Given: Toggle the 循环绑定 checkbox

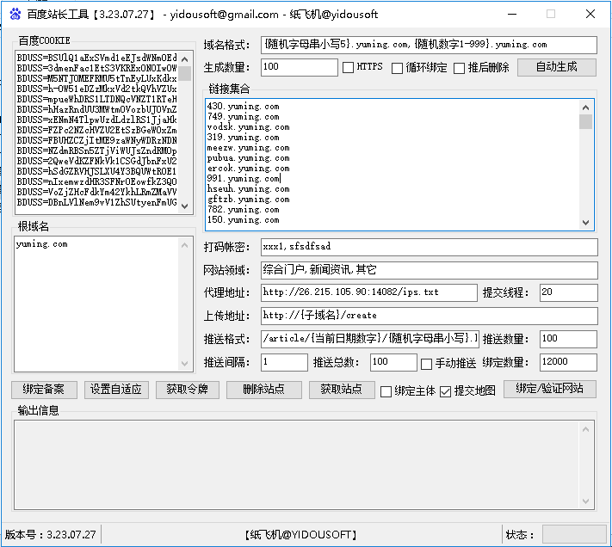Looking at the screenshot, I should (397, 68).
